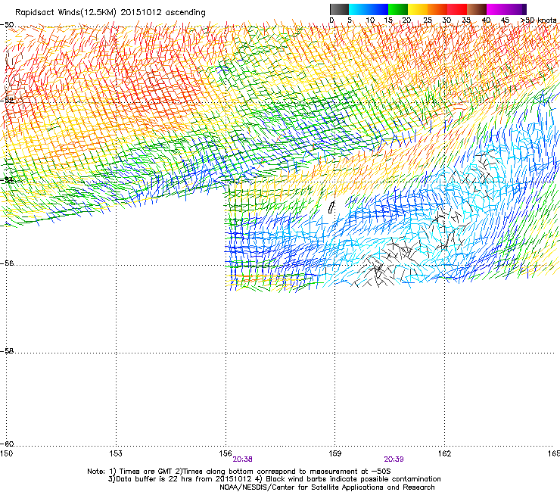Viewport: 560px width, 492px height.
Task: Click longitude label 162
Action: [444, 453]
